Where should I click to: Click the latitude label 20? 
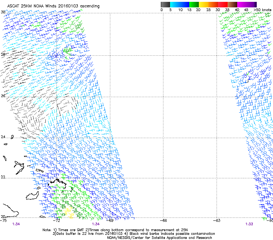(x=3, y=216)
